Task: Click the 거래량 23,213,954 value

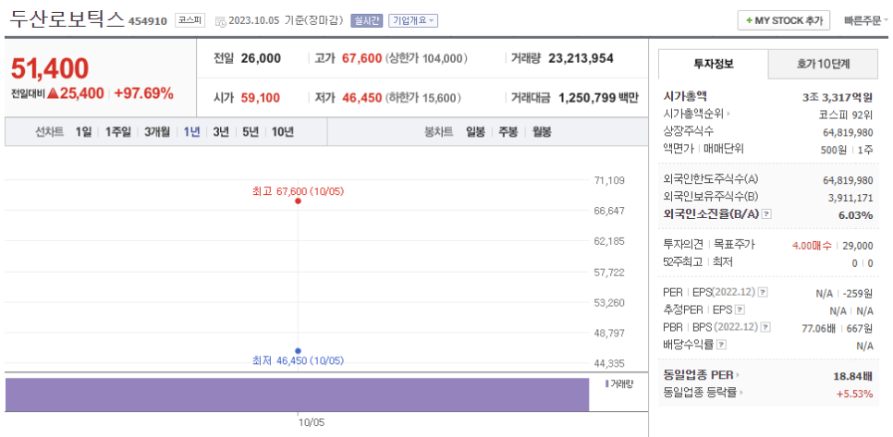Action: (581, 58)
